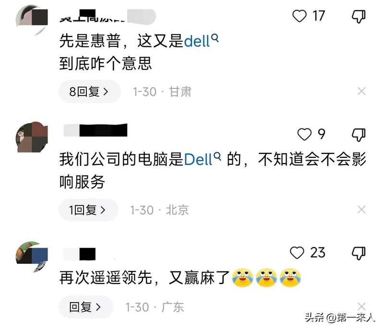This screenshot has height=331, width=384.
Task: Dismiss the Guangdong comment with X
Action: pos(361,306)
